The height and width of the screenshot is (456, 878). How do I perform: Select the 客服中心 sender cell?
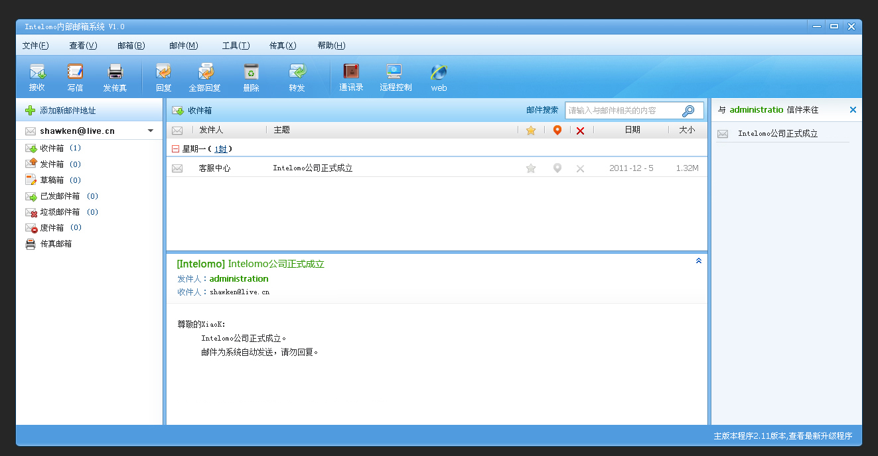tap(214, 168)
